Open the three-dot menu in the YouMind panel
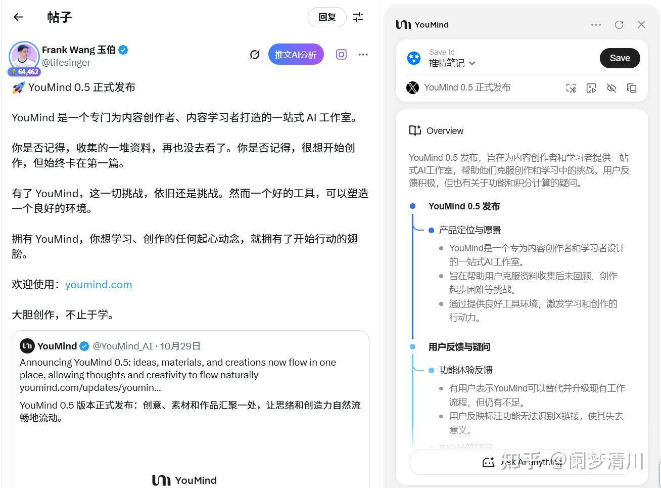Screen dimensions: 661x488 click(x=596, y=24)
